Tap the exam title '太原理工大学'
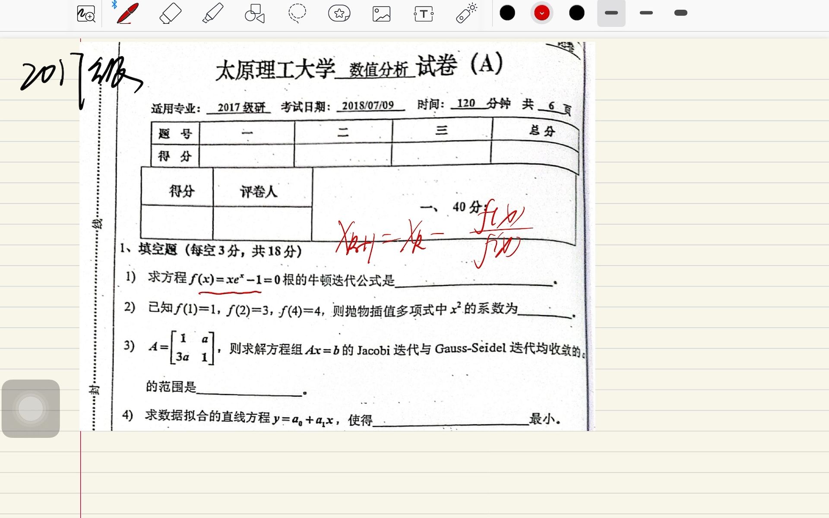The width and height of the screenshot is (829, 518). point(275,69)
